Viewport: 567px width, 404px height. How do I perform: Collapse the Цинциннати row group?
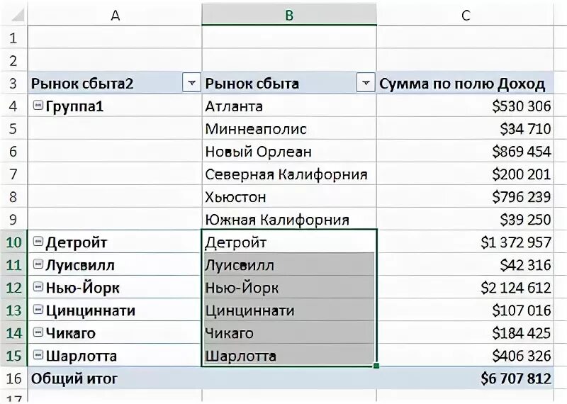38,310
